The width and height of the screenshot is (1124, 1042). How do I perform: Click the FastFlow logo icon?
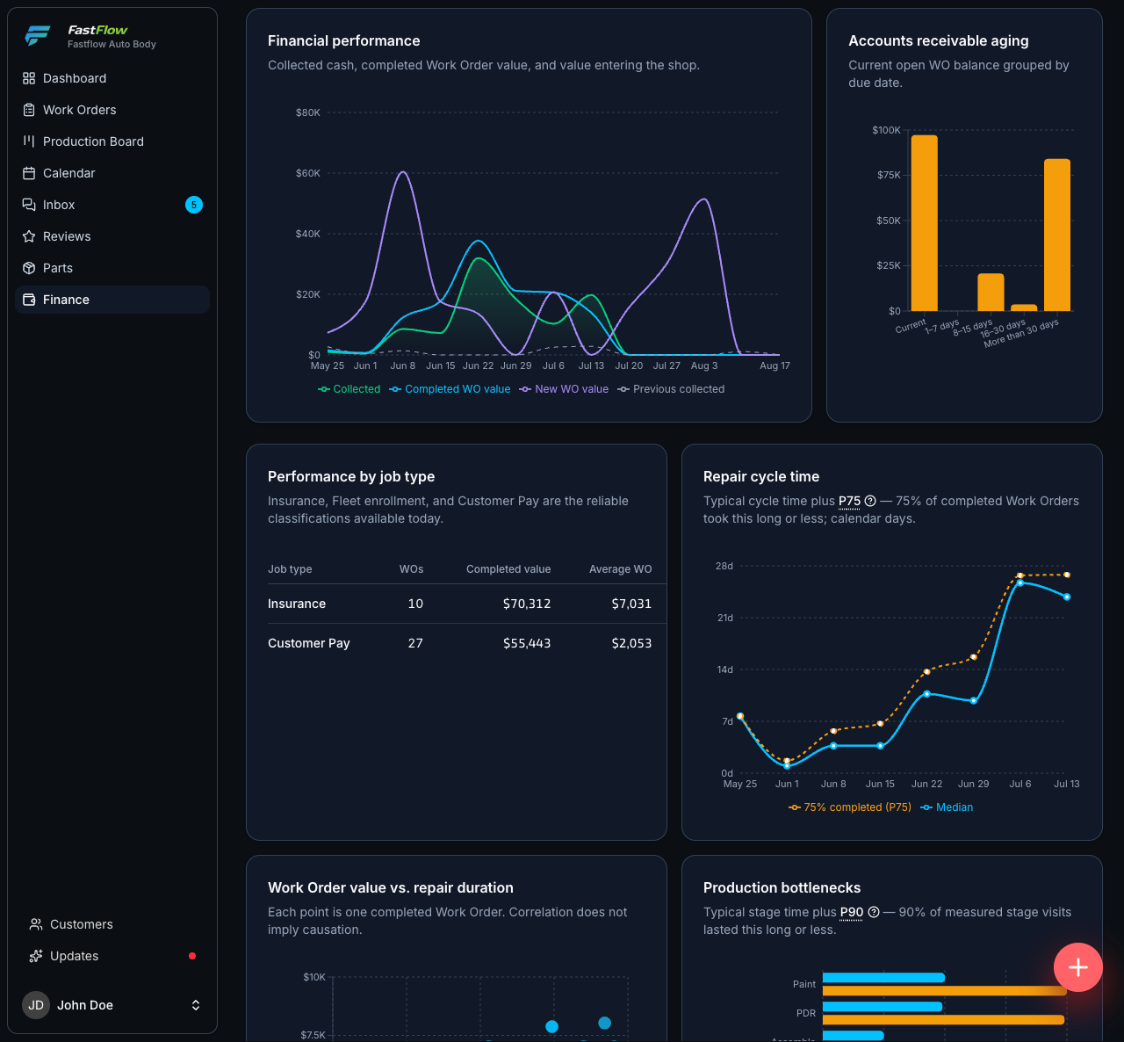[x=38, y=36]
